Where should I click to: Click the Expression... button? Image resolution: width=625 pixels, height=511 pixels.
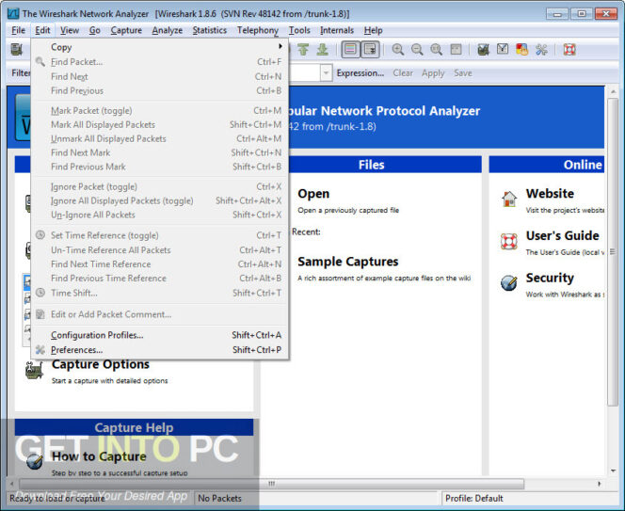360,73
